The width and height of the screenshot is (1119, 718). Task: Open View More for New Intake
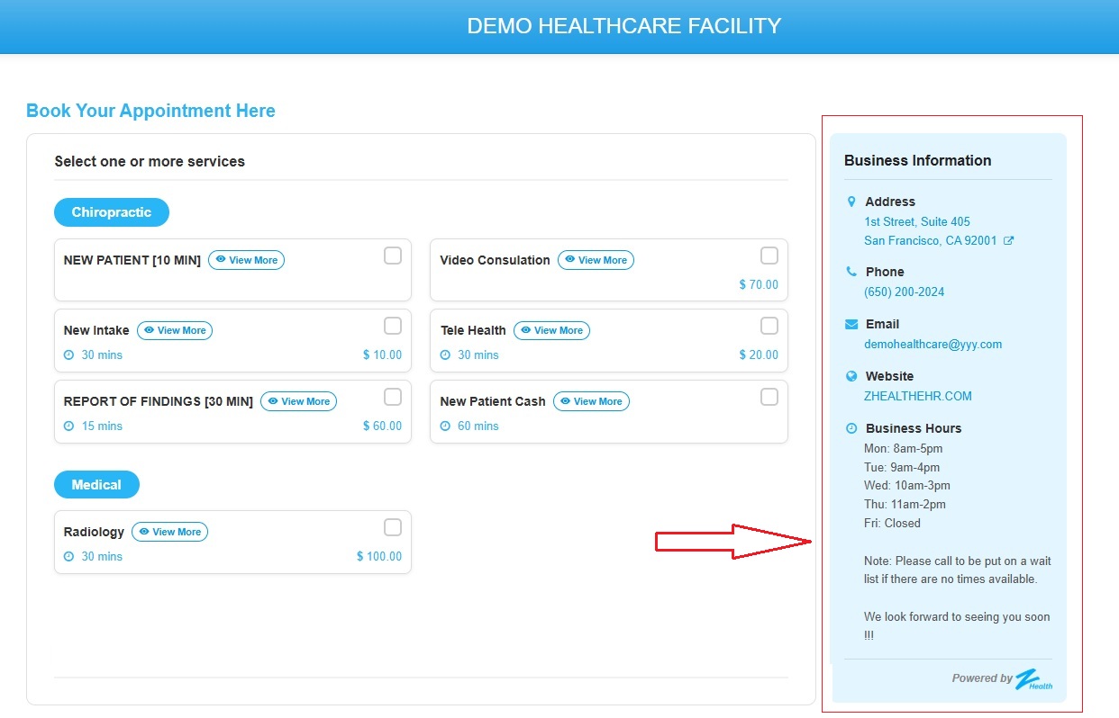(x=175, y=330)
